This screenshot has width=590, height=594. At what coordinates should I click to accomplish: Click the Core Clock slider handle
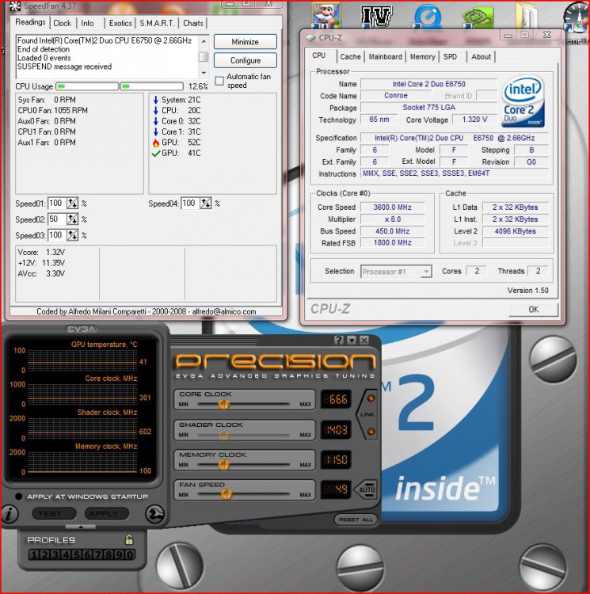[224, 404]
